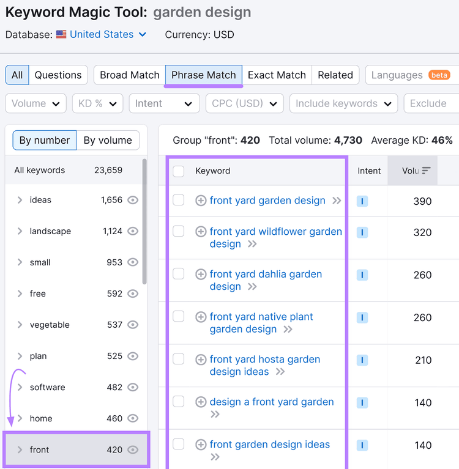Add 'design a front yard garden' via plus icon
Screen dimensions: 459x469
point(201,402)
